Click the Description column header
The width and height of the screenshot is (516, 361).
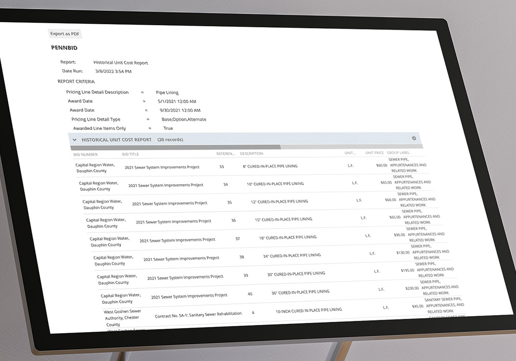click(251, 154)
